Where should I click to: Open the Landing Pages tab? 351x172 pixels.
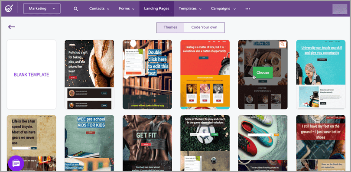(x=156, y=9)
